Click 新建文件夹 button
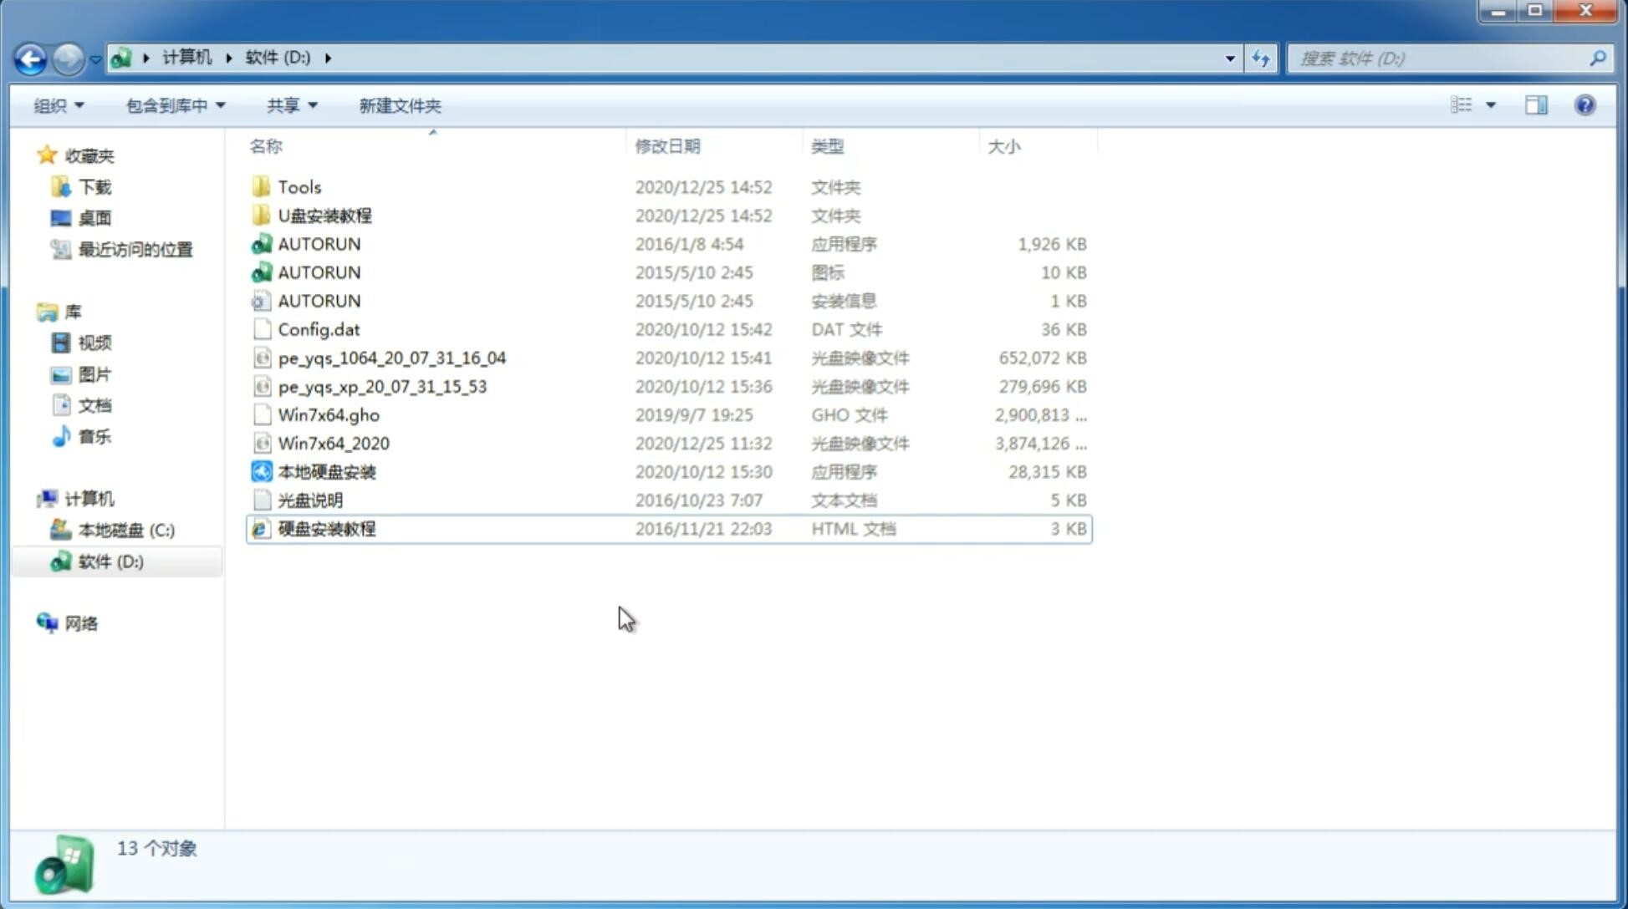1628x909 pixels. click(x=401, y=105)
